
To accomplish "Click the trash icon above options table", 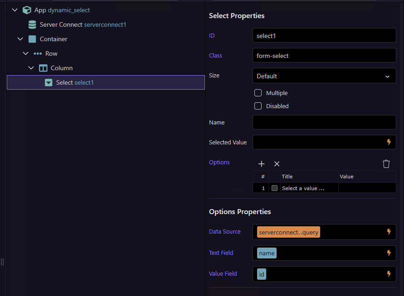I will click(386, 164).
